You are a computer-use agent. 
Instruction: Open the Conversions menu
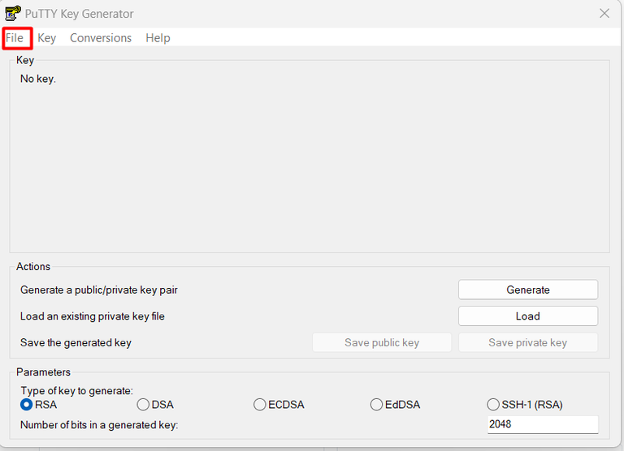[x=101, y=38]
